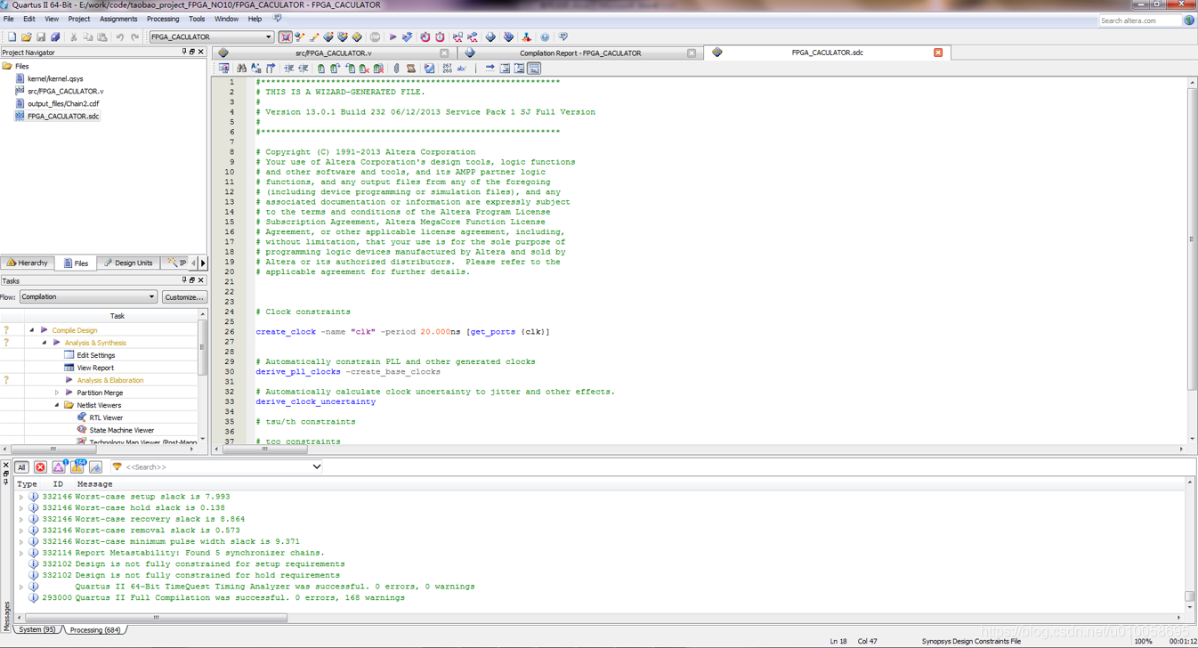Select output_files/Chain2.cdf file

pyautogui.click(x=62, y=103)
